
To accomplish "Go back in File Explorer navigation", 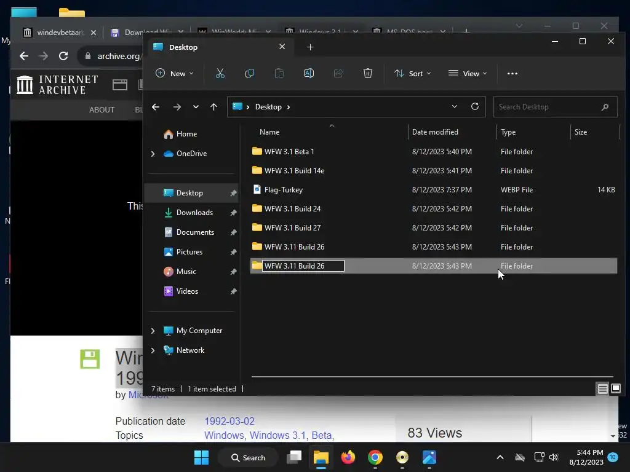I will pyautogui.click(x=156, y=107).
